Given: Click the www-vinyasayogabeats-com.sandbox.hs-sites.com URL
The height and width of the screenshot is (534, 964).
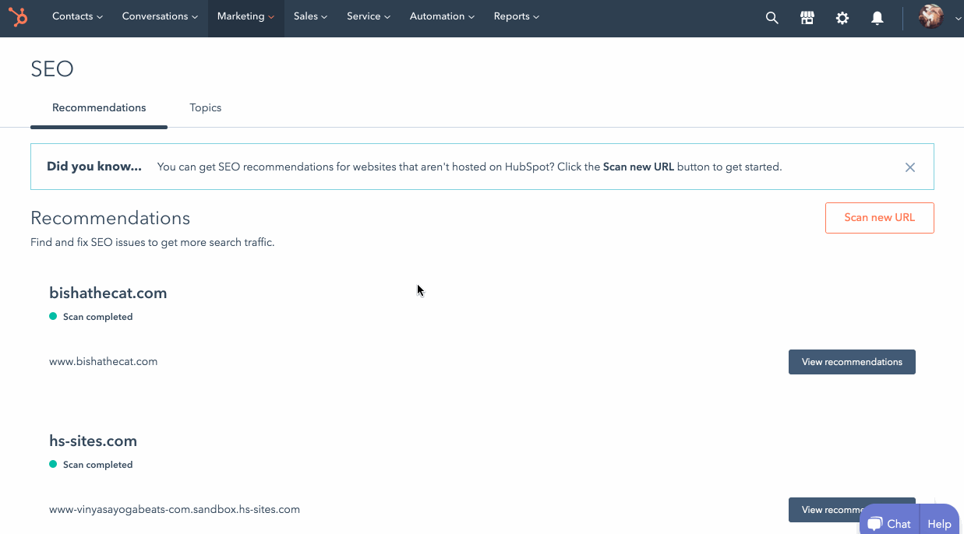Looking at the screenshot, I should [x=175, y=510].
